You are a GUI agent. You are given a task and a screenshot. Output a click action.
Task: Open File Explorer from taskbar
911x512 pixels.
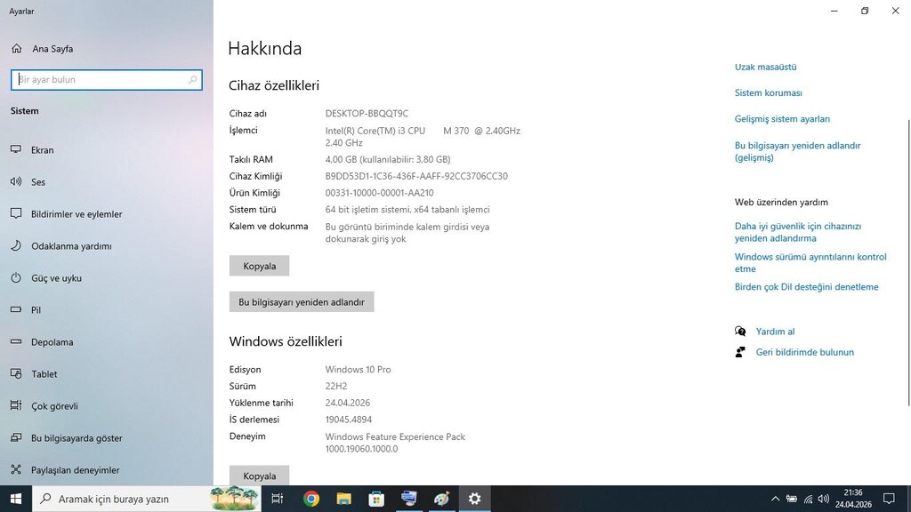coord(344,499)
